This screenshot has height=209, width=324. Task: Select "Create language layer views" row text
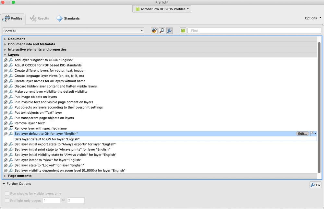click(x=49, y=75)
